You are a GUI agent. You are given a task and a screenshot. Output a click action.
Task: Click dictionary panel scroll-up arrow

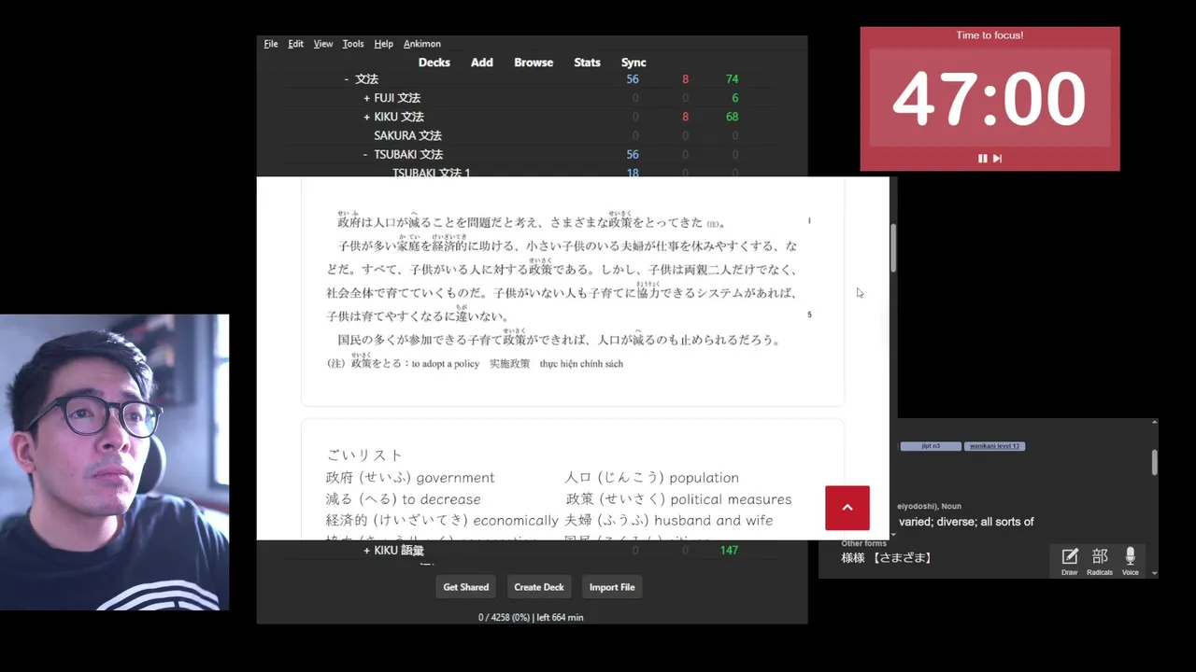point(1155,423)
